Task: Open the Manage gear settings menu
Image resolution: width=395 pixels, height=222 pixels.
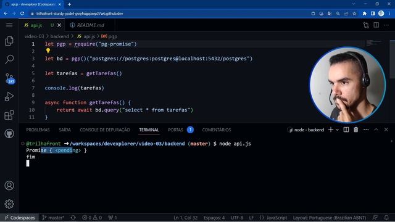Action: [9, 204]
